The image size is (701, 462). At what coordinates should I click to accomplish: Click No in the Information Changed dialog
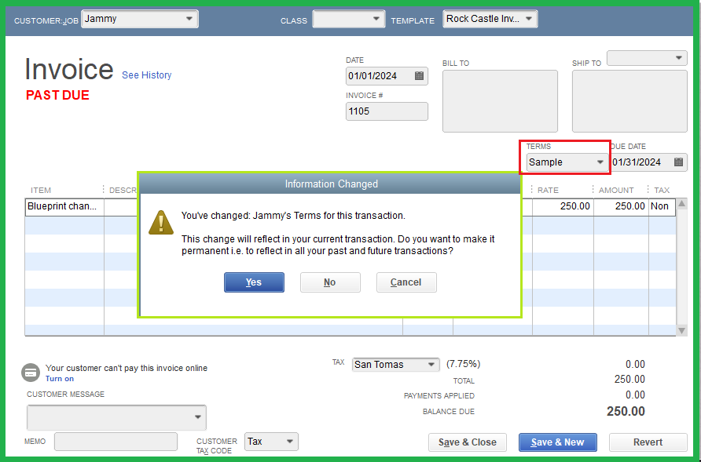pos(330,282)
